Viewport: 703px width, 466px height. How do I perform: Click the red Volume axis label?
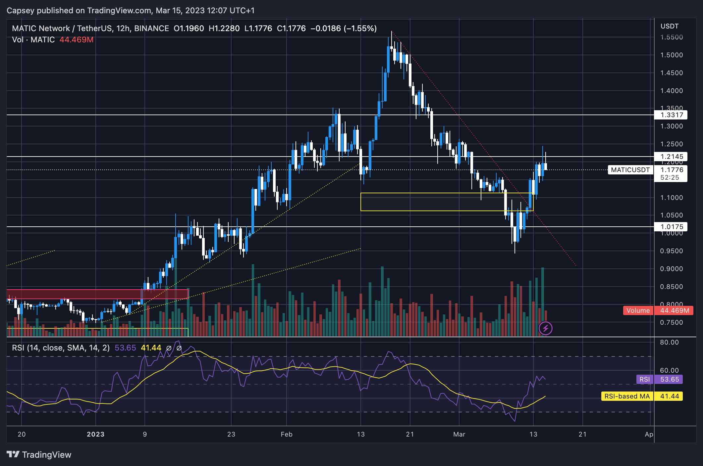(x=638, y=310)
